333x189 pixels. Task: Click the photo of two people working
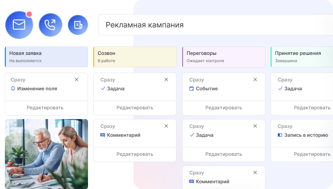click(46, 154)
